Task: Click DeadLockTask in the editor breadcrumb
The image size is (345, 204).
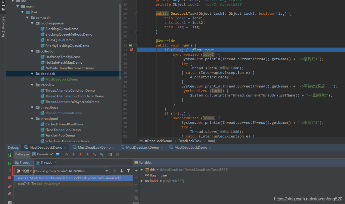Action: pyautogui.click(x=190, y=141)
